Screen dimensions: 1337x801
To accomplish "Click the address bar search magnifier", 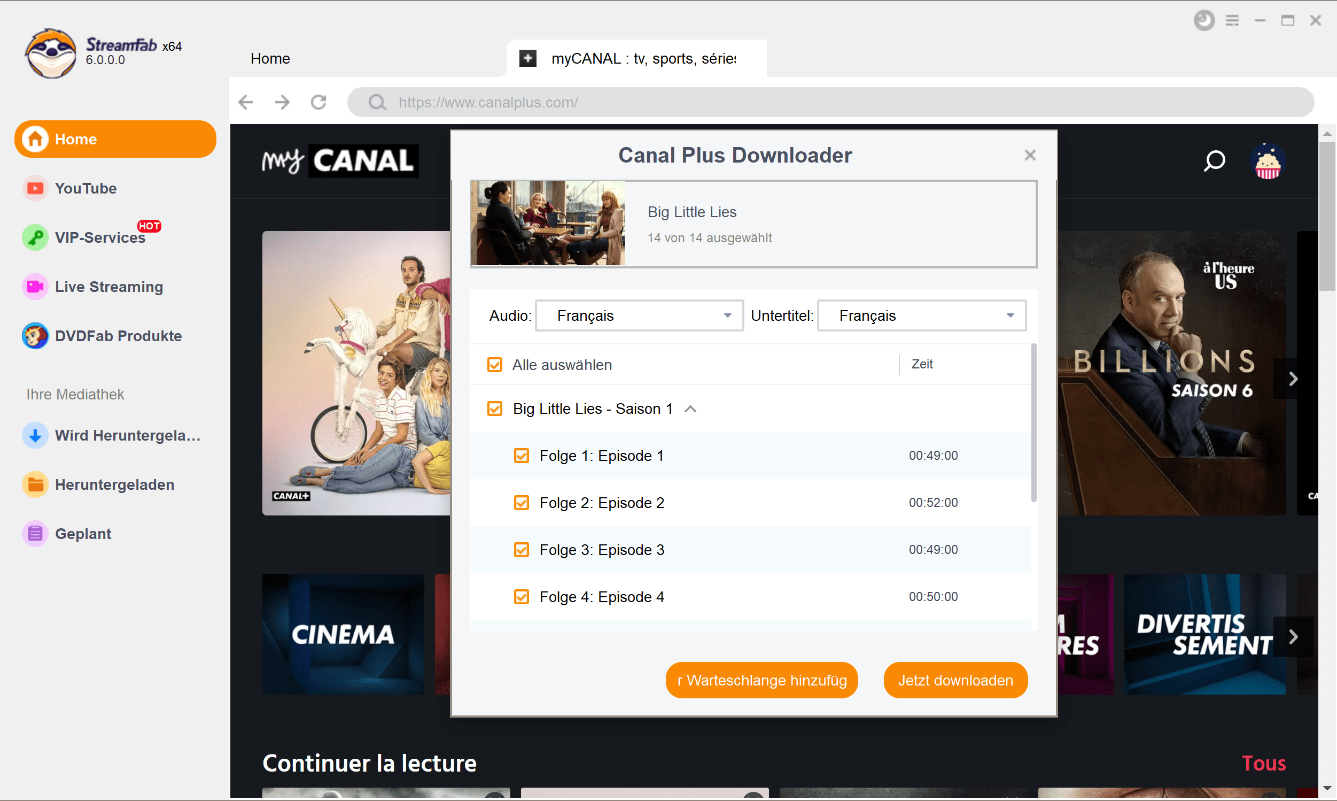I will coord(377,103).
